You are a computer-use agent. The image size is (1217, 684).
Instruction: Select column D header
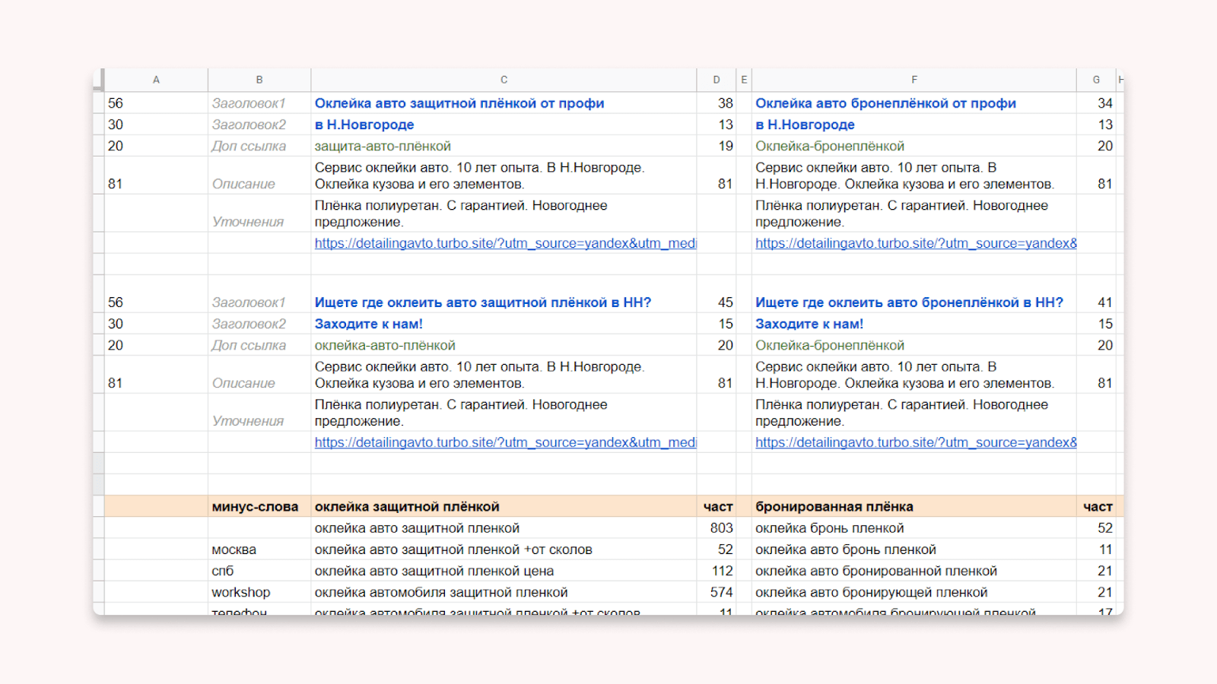pyautogui.click(x=717, y=80)
